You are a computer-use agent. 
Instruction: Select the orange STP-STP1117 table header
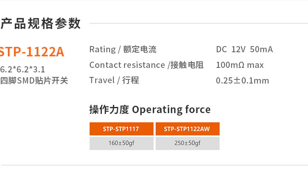coord(121,129)
